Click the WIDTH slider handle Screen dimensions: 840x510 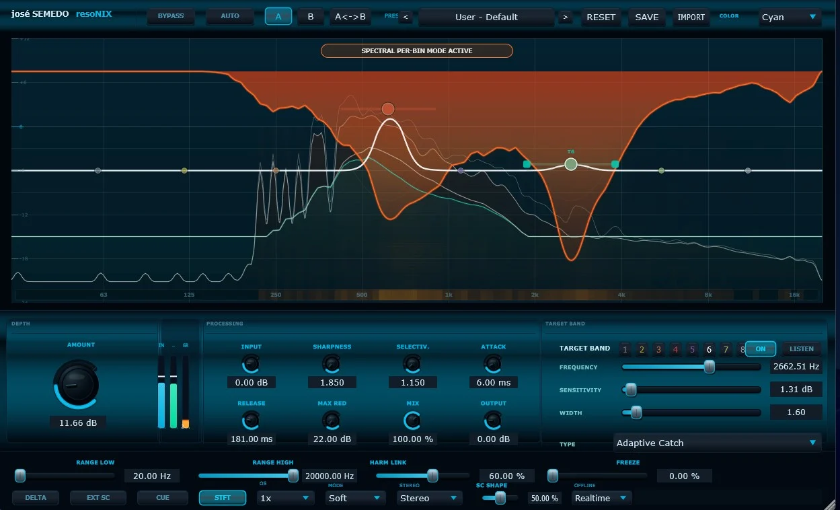636,412
